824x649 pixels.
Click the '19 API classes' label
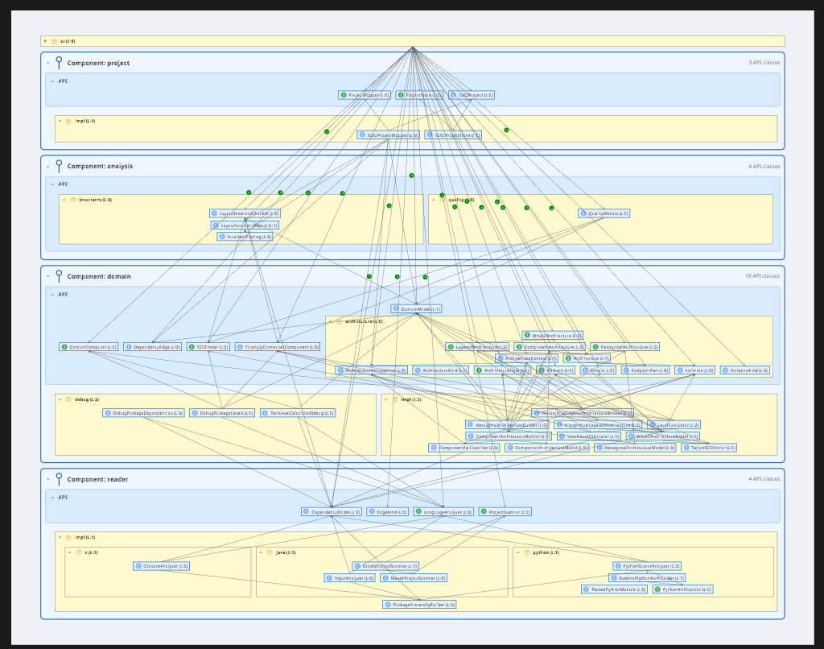[x=763, y=276]
